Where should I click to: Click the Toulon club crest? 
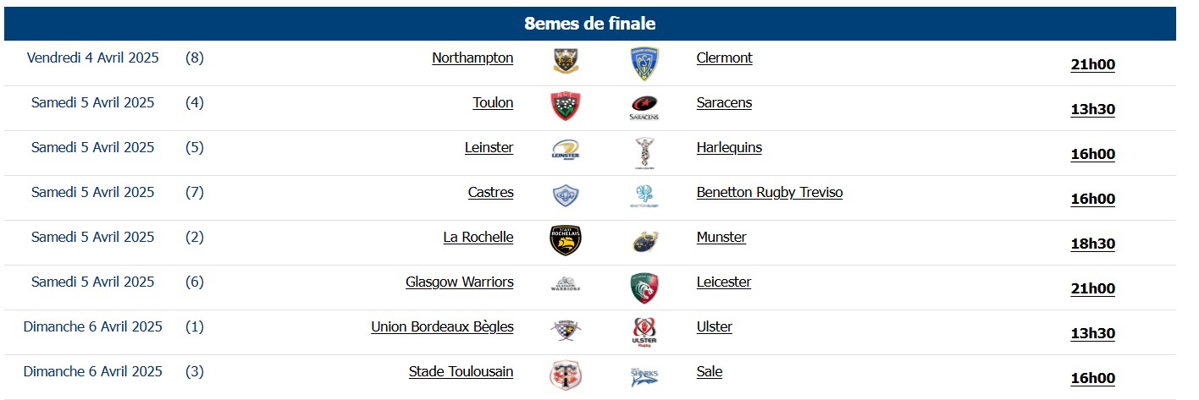(565, 107)
